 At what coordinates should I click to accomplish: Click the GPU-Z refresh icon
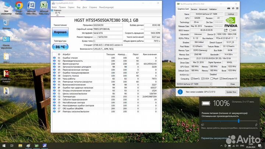coord(233,8)
